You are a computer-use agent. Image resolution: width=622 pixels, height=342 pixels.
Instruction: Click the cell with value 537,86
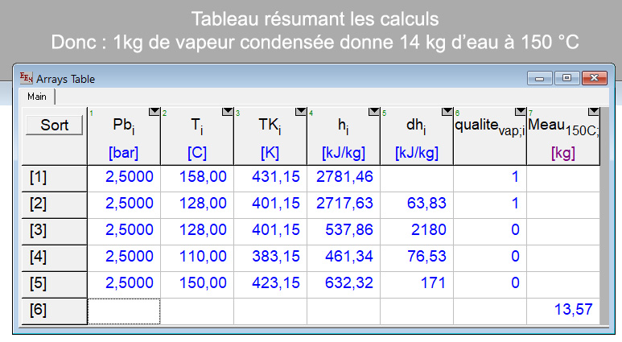[344, 232]
